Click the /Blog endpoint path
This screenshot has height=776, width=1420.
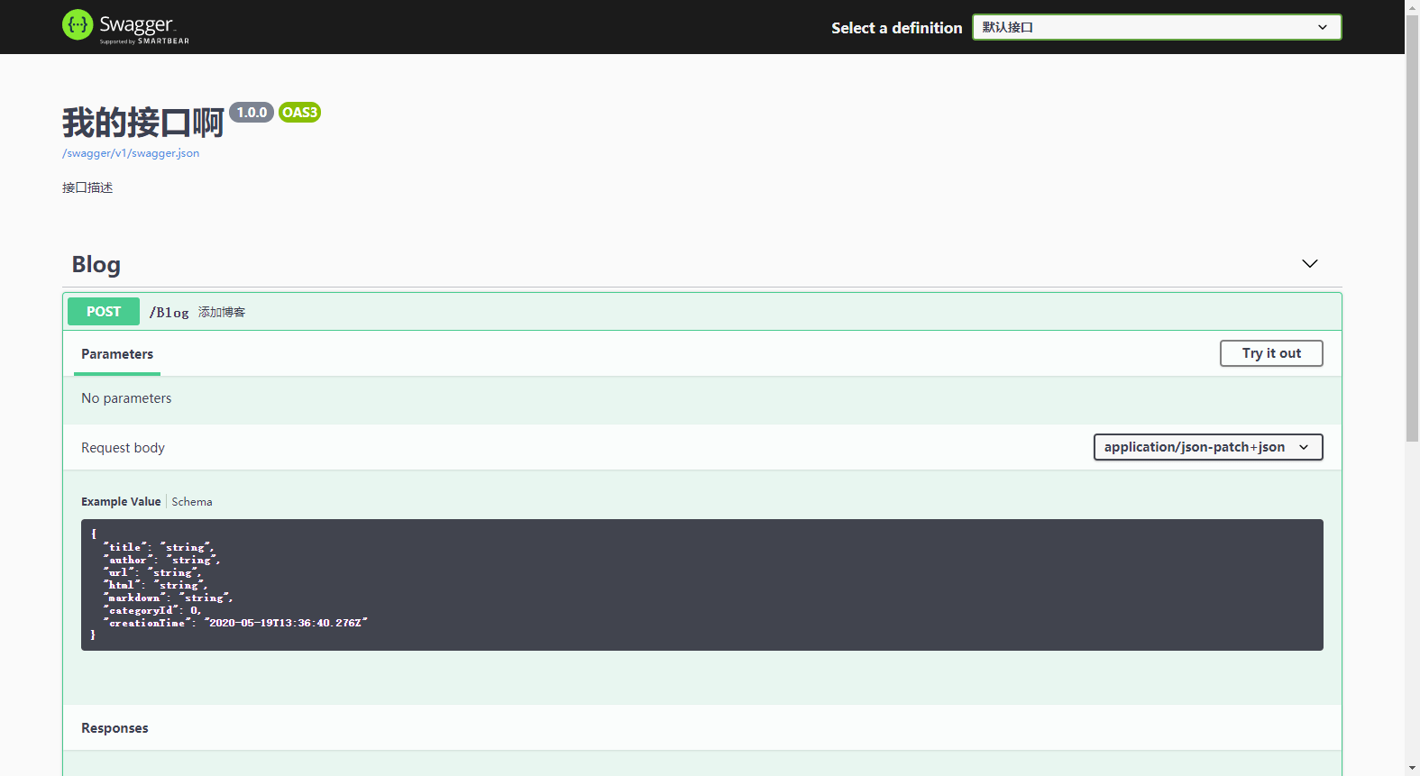coord(169,313)
